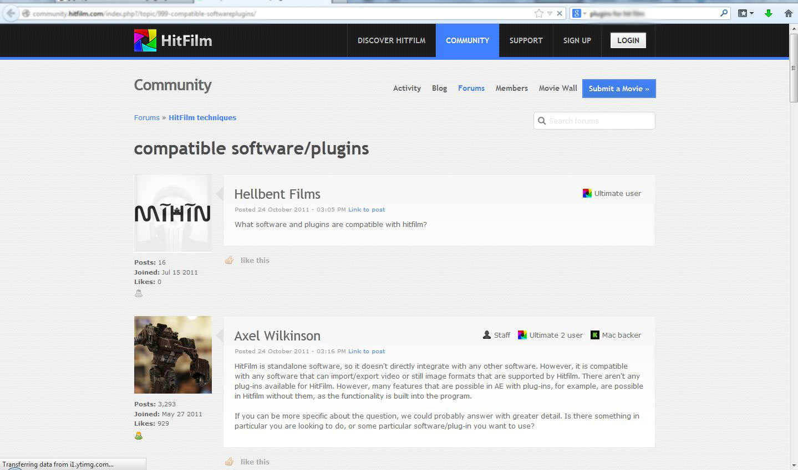Click the Google search engine icon
798x470 pixels.
coord(577,13)
